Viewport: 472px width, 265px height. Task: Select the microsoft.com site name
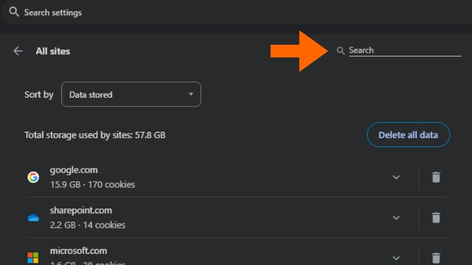[x=78, y=251]
